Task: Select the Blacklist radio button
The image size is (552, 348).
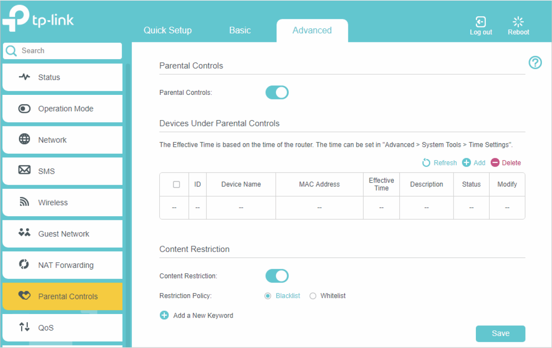Action: pyautogui.click(x=268, y=296)
